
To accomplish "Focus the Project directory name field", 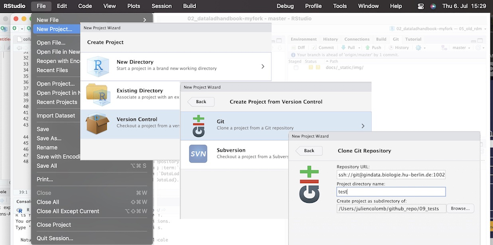I will (390, 191).
